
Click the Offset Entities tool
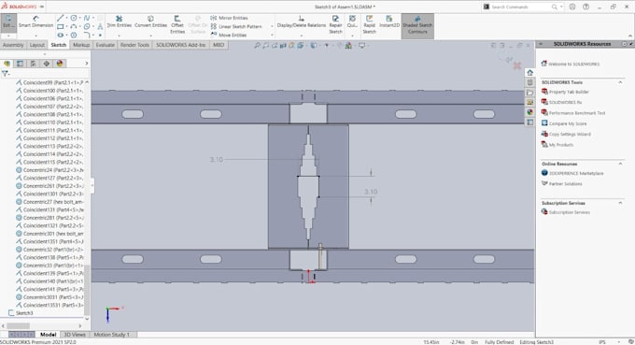pyautogui.click(x=177, y=24)
